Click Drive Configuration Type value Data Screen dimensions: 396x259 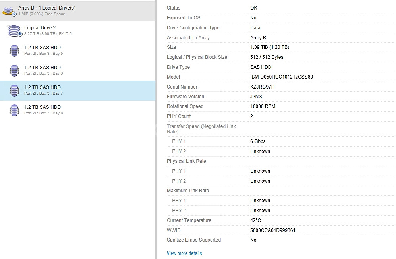255,27
